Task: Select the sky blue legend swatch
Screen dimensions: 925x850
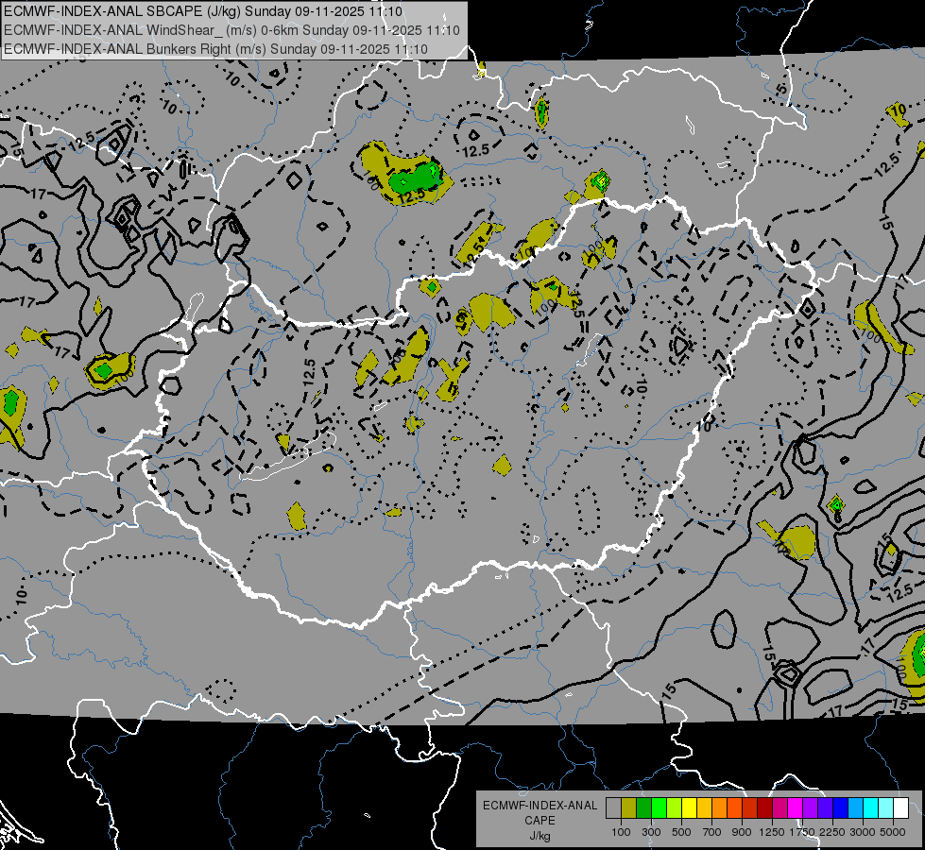Action: click(855, 808)
